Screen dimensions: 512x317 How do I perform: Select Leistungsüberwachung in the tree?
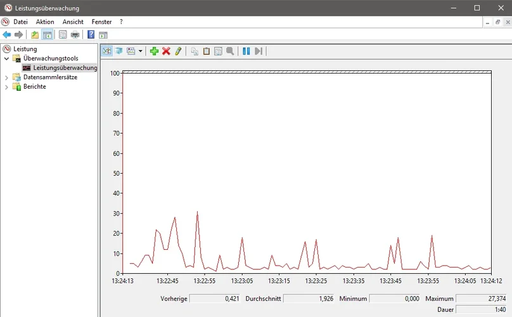point(65,68)
